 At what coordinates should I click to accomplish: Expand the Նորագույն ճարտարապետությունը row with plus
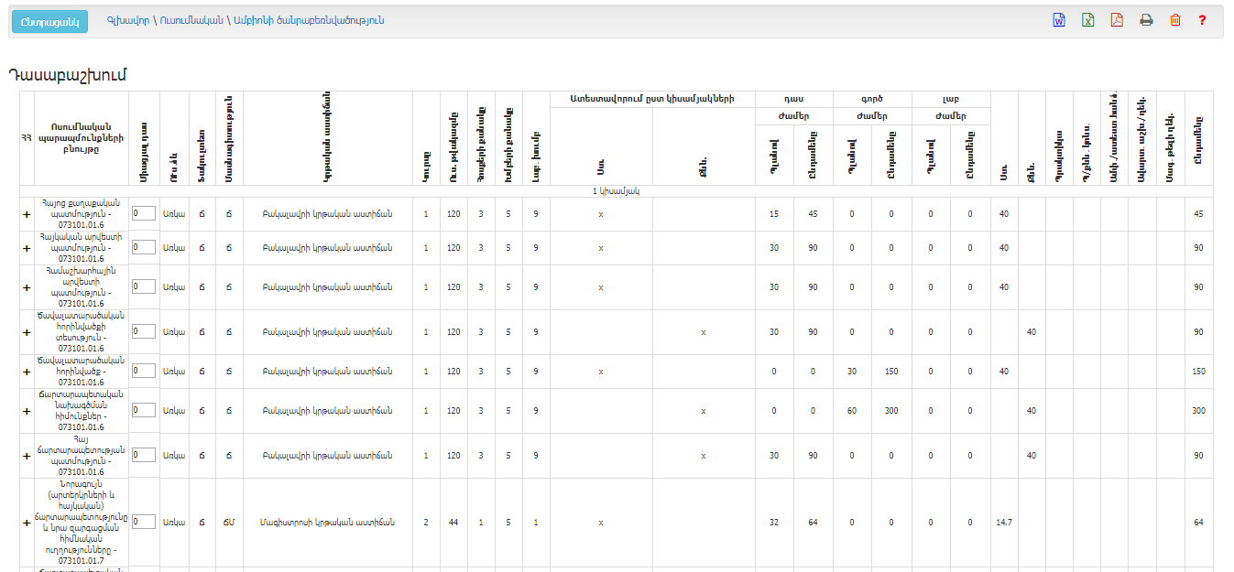[26, 523]
